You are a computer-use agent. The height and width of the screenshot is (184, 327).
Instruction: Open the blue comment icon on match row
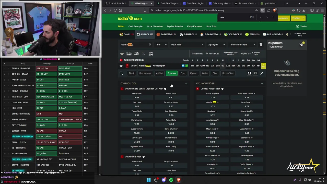coord(183,66)
